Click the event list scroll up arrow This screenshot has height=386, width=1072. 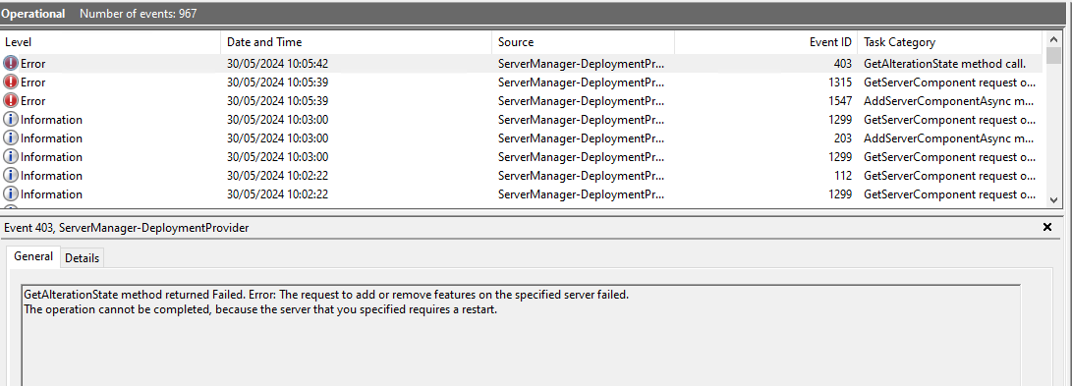[x=1053, y=39]
